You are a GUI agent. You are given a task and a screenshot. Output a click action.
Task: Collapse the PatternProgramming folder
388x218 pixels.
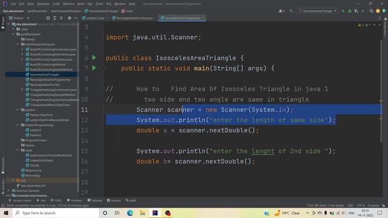(18, 125)
